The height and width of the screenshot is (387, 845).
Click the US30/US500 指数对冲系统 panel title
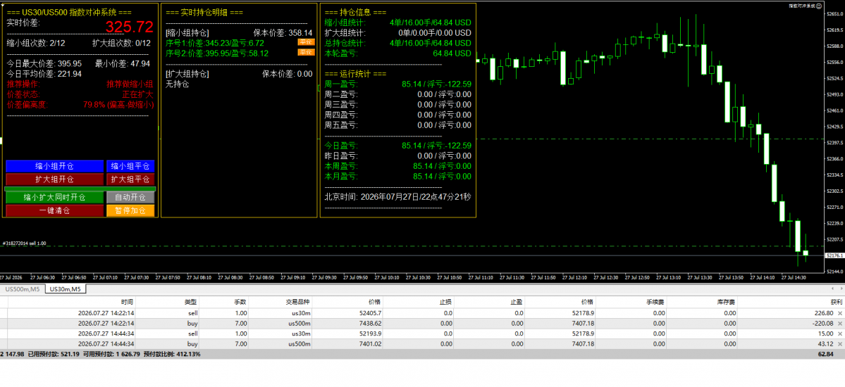click(x=69, y=12)
